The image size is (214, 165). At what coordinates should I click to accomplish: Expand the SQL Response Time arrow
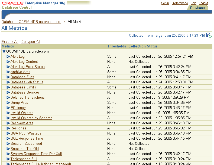[x=8, y=138]
